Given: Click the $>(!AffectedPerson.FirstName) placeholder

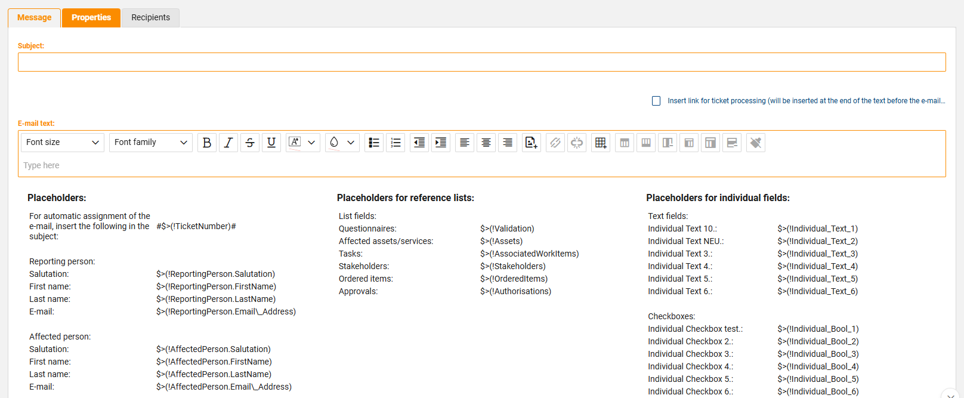Looking at the screenshot, I should (214, 362).
